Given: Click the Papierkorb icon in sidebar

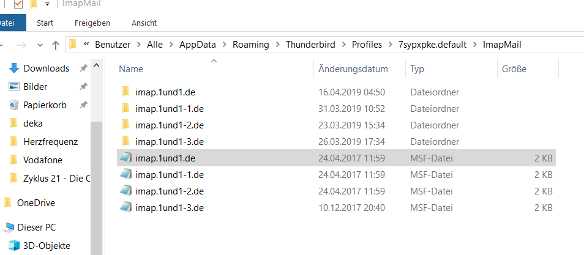Looking at the screenshot, I should point(13,105).
